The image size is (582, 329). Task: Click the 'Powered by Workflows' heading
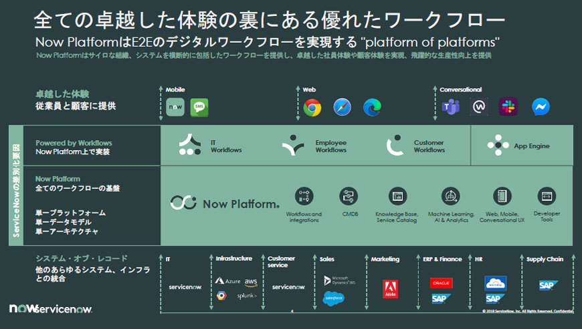(x=74, y=143)
